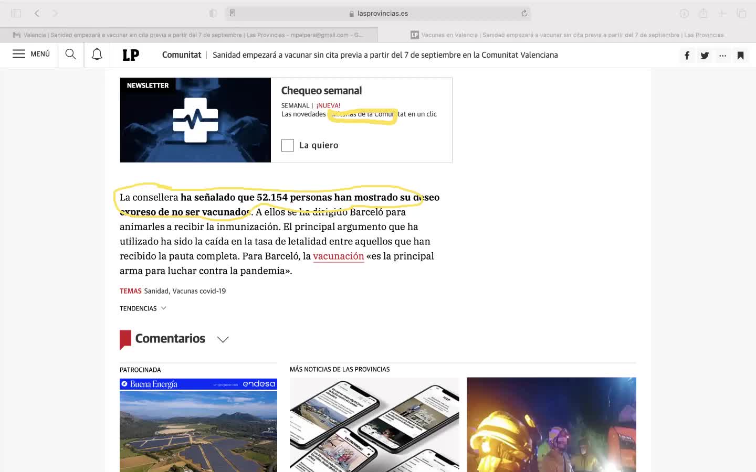The image size is (756, 472).
Task: Open the Safari downloads icon
Action: tap(684, 13)
